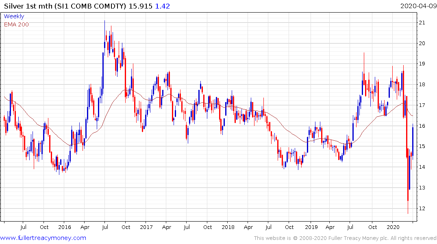The width and height of the screenshot is (437, 244).
Task: Select the y-axis label 20
Action: click(x=422, y=43)
